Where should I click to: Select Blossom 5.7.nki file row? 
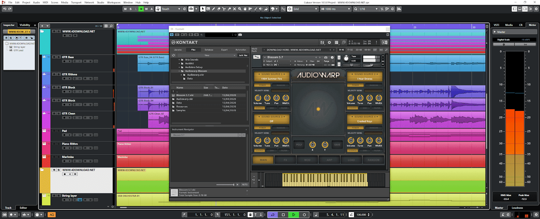209,95
